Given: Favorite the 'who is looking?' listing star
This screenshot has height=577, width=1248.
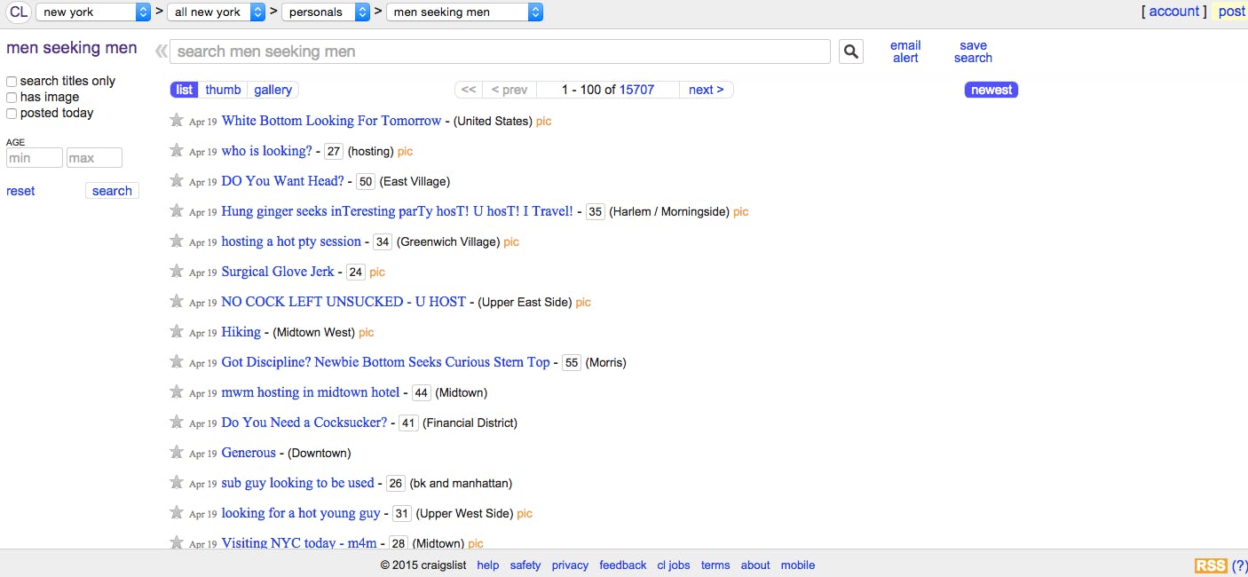Looking at the screenshot, I should [177, 151].
